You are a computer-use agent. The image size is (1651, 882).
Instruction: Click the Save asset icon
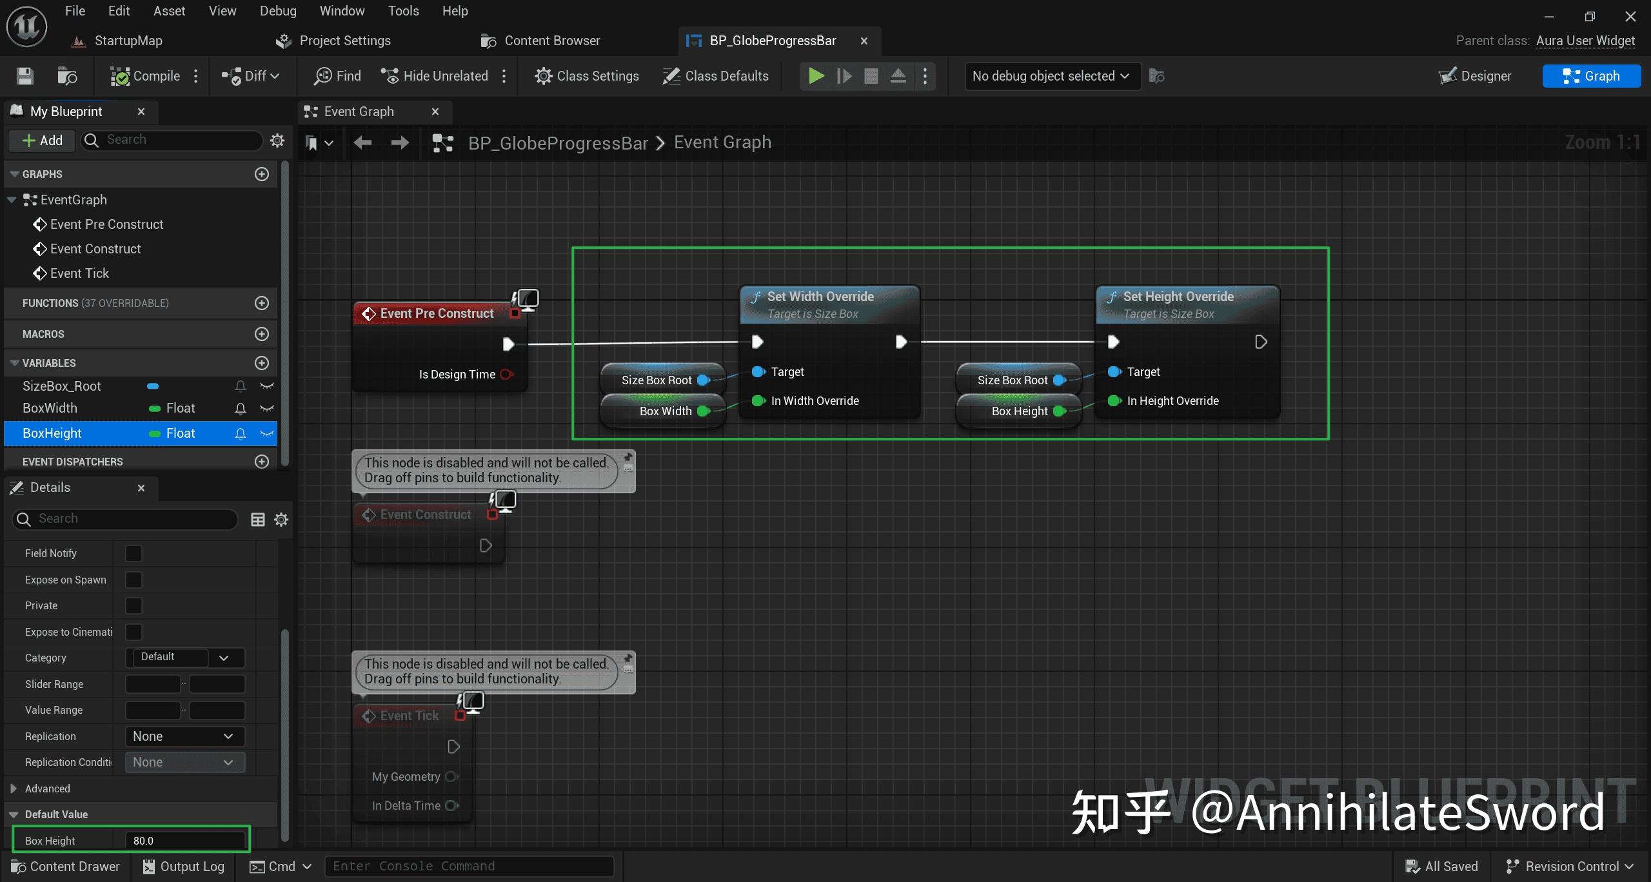pos(24,75)
